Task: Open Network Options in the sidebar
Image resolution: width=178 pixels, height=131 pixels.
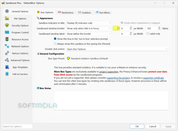Action: [18, 46]
